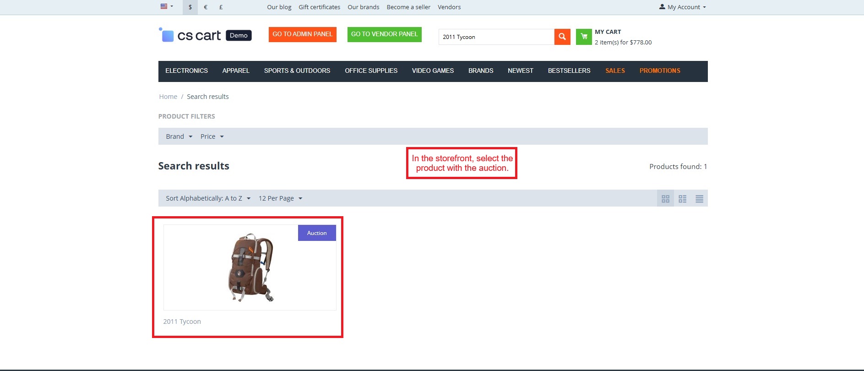Click the 2011 Tycoon backpack thumbnail

250,267
